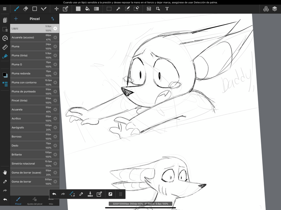Add a new brush with plus button
This screenshot has width=281, height=210.
click(16, 19)
